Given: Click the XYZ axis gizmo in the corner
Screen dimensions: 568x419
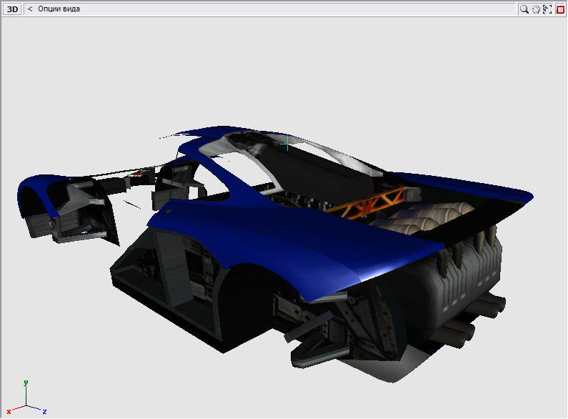Looking at the screenshot, I should click(26, 398).
